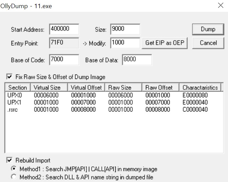
Task: Click Get EIP as OEP button
Action: [165, 43]
